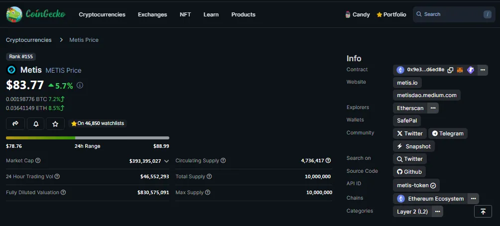The width and height of the screenshot is (500, 226).
Task: Open the Products menu
Action: tap(244, 14)
